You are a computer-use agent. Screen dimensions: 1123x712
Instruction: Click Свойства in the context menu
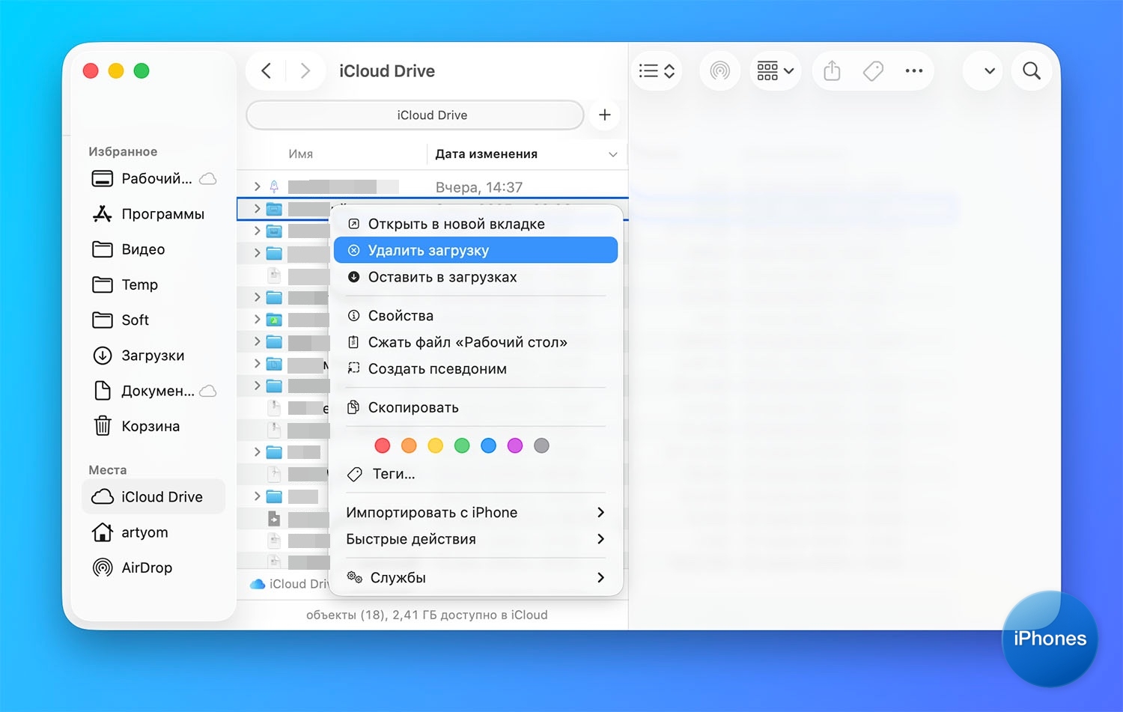coord(401,316)
